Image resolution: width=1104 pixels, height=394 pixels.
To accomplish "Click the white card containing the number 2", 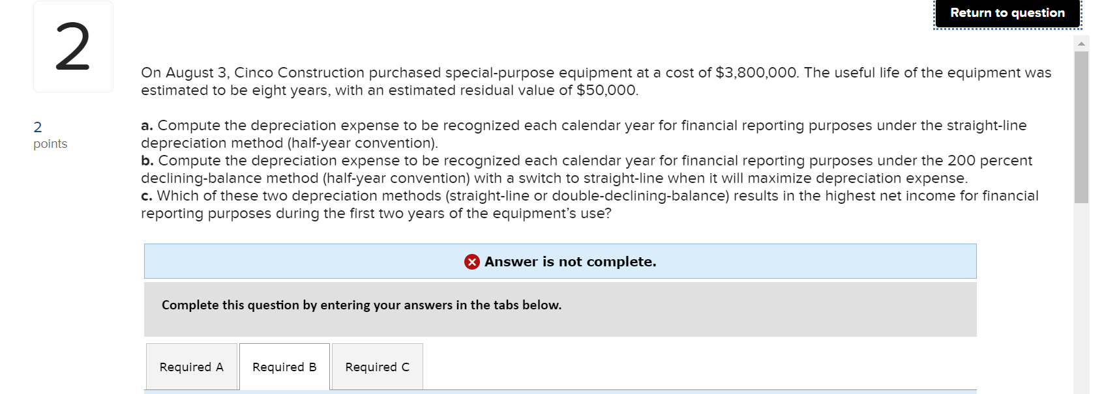I will coord(73,46).
